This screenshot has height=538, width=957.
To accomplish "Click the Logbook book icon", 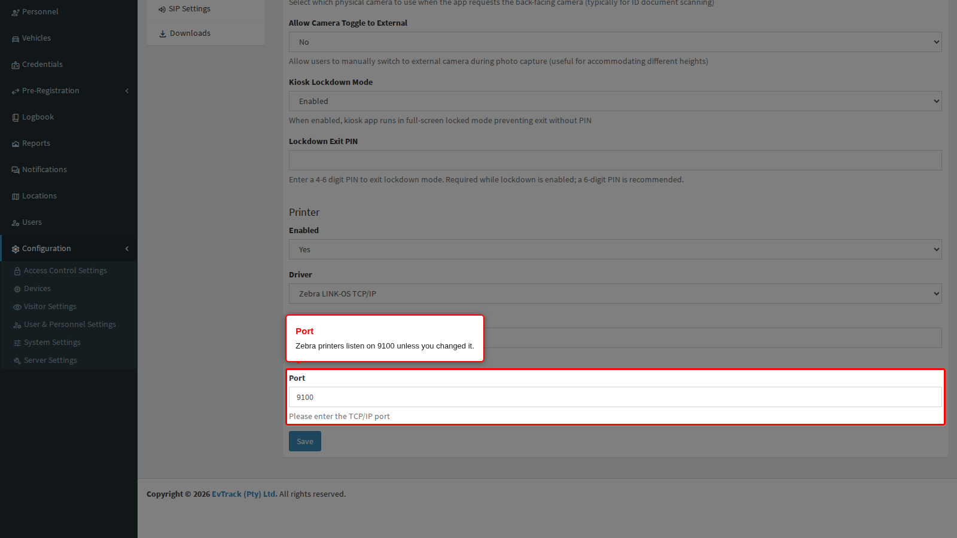I will pos(16,118).
